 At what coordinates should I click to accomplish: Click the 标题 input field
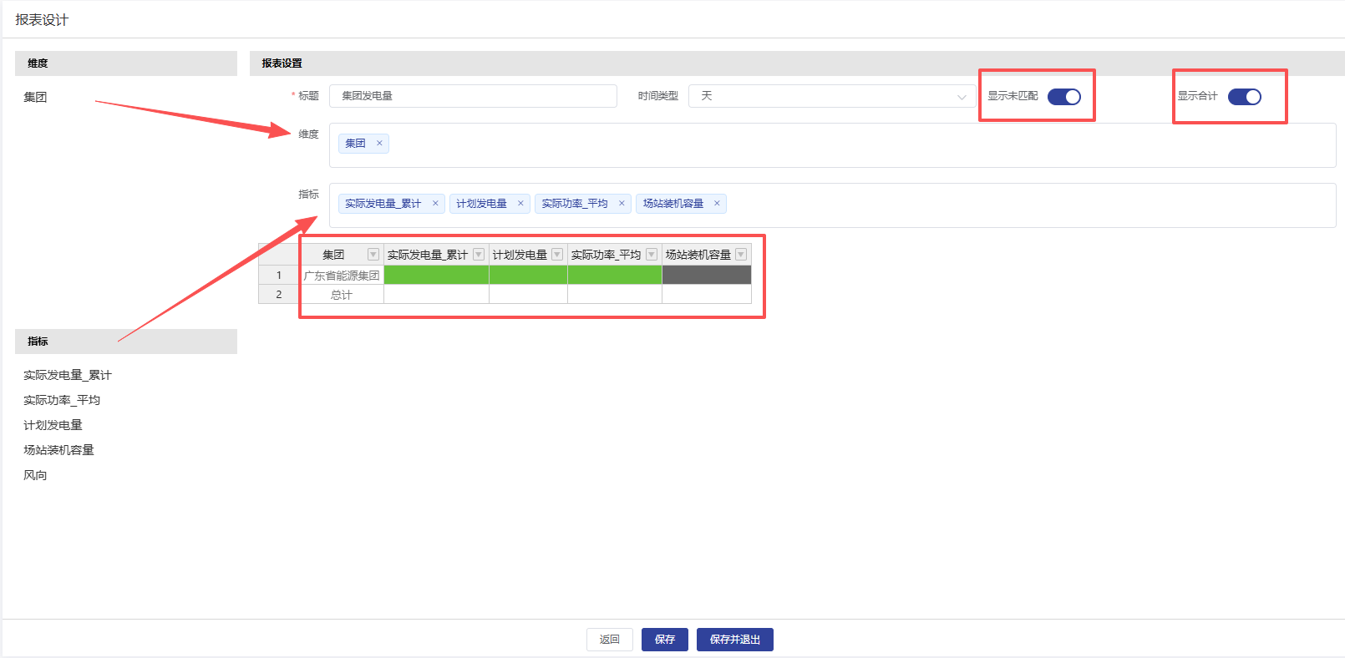(473, 96)
